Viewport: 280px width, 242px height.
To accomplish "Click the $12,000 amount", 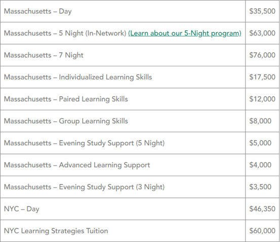I will tap(262, 99).
